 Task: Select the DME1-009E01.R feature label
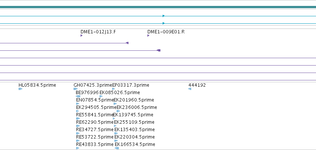click(166, 32)
